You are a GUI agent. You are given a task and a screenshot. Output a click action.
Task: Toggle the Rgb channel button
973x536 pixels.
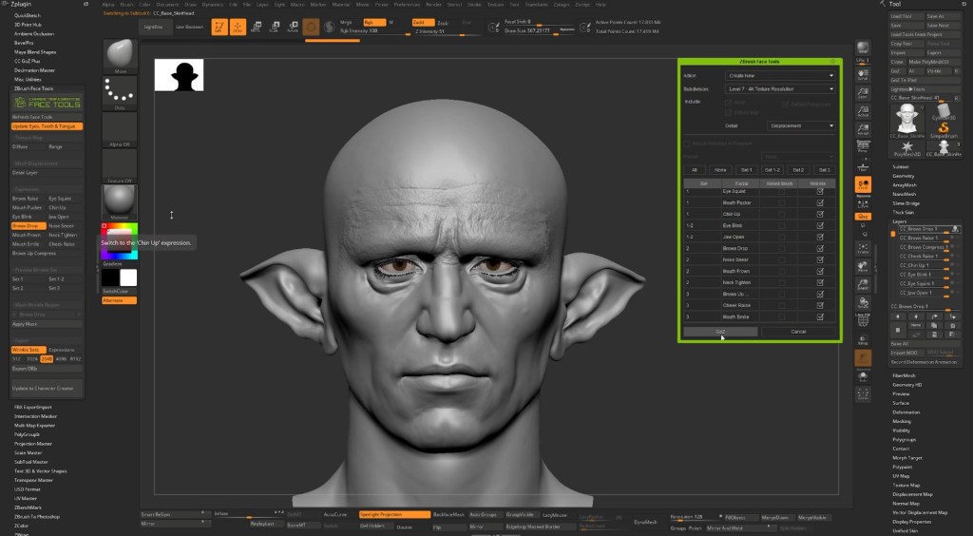[374, 23]
